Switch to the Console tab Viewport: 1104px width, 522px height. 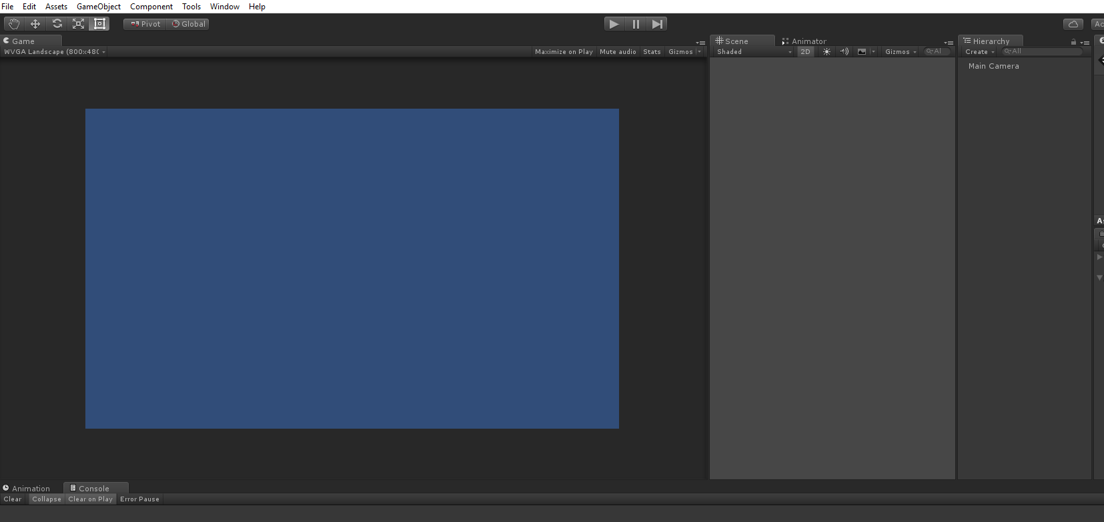95,488
